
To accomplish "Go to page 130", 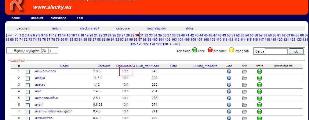I will [x=165, y=44].
